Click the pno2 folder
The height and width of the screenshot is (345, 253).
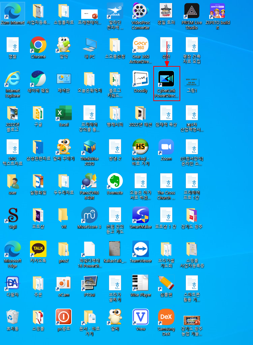(64, 249)
